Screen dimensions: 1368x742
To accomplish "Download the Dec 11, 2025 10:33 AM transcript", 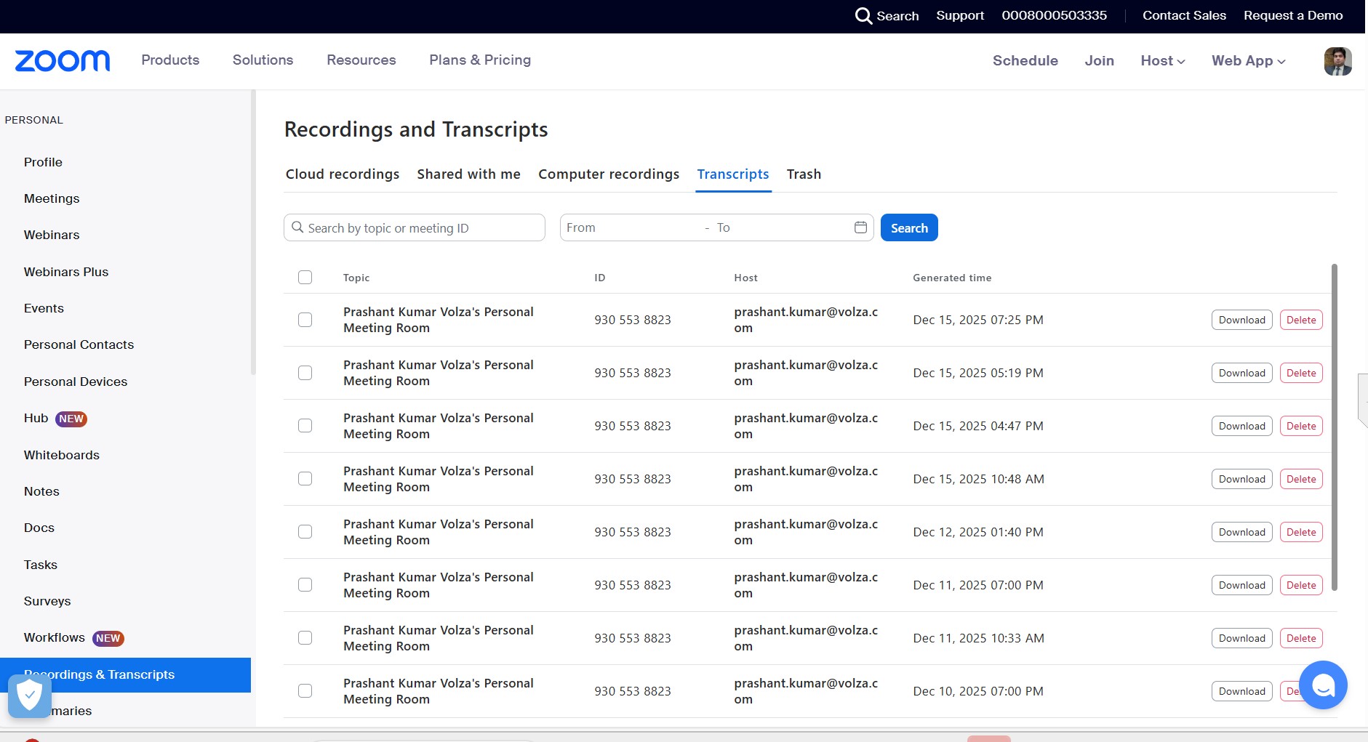I will [x=1242, y=638].
